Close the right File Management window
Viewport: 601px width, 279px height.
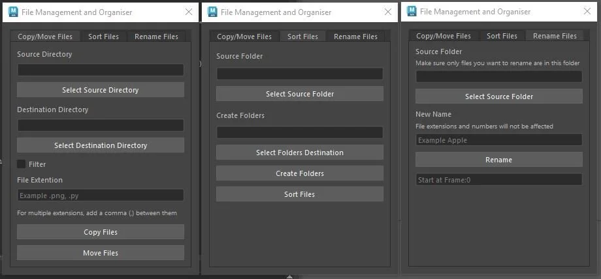587,11
